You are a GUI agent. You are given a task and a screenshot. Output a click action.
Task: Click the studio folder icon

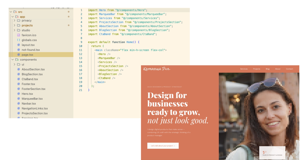tap(19, 30)
